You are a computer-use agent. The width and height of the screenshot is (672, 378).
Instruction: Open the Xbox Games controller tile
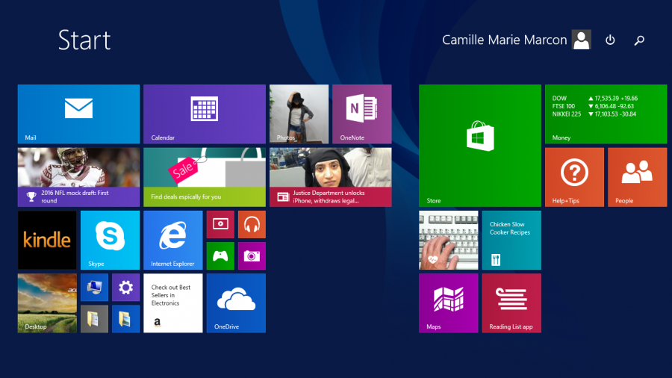point(220,256)
